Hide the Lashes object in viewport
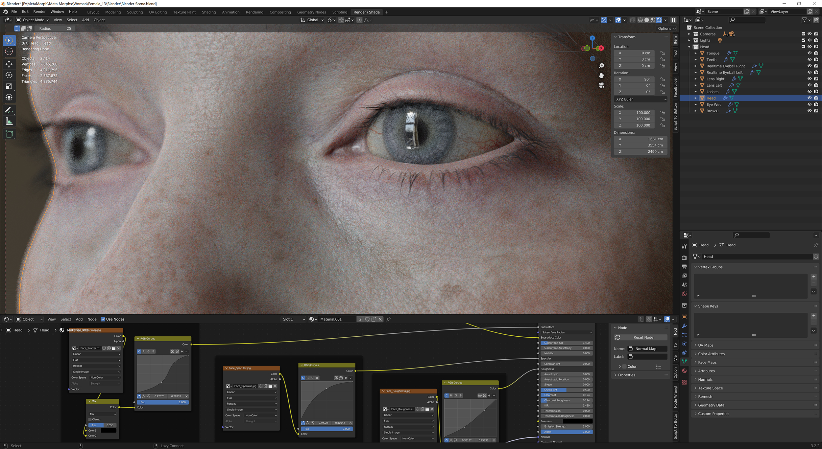The height and width of the screenshot is (449, 822). (810, 92)
